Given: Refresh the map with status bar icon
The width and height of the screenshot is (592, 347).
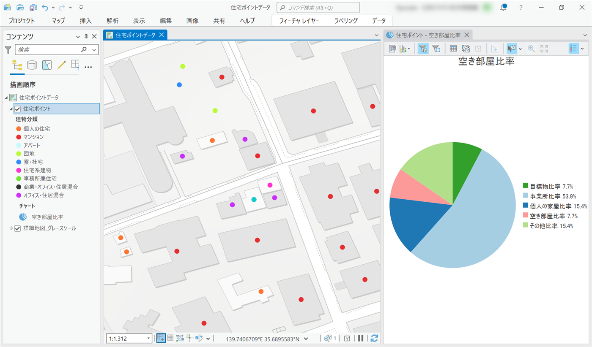Looking at the screenshot, I should click(374, 338).
